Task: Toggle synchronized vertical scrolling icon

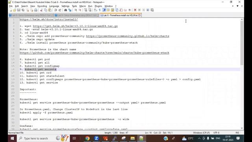Action: [85, 10]
